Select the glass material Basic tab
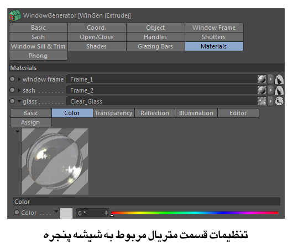This screenshot has width=293, height=249. [31, 113]
